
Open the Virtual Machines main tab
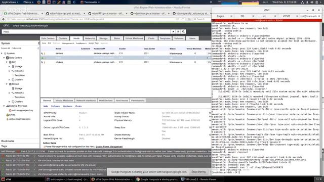click(134, 38)
